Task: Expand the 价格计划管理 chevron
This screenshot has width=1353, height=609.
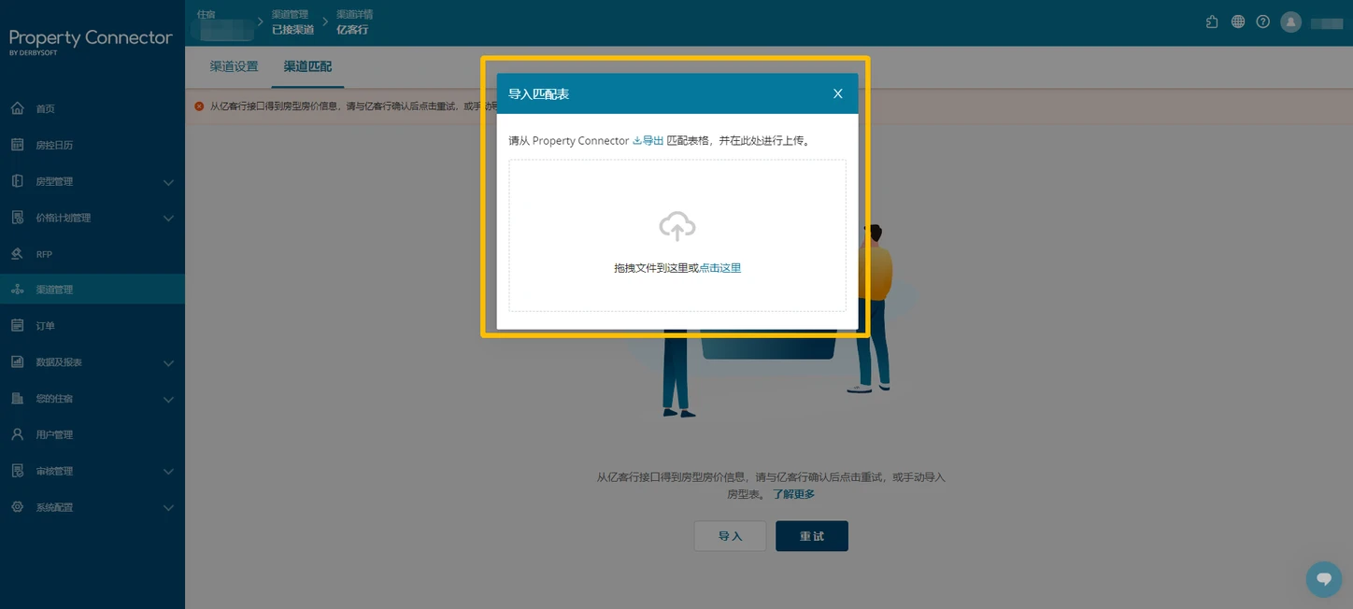Action: [x=168, y=219]
